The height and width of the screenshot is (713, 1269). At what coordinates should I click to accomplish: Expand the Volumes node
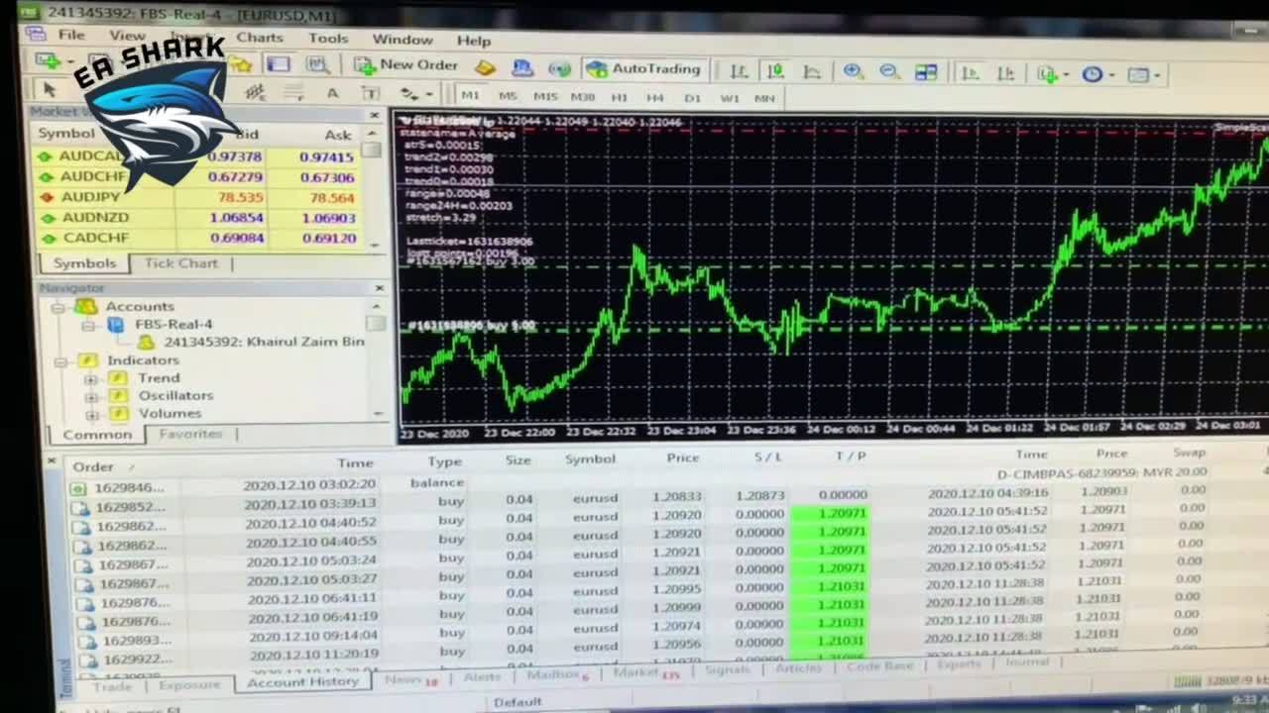[x=91, y=414]
